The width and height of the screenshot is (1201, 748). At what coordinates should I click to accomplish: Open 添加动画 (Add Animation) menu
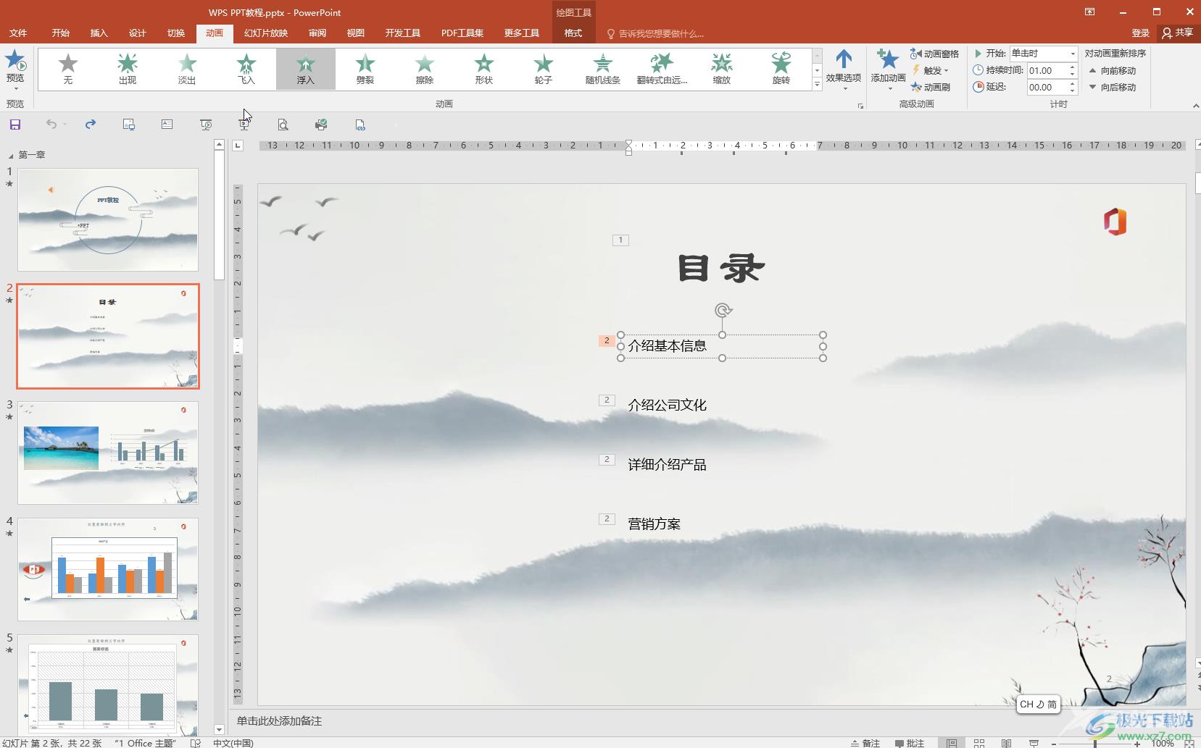click(x=888, y=70)
